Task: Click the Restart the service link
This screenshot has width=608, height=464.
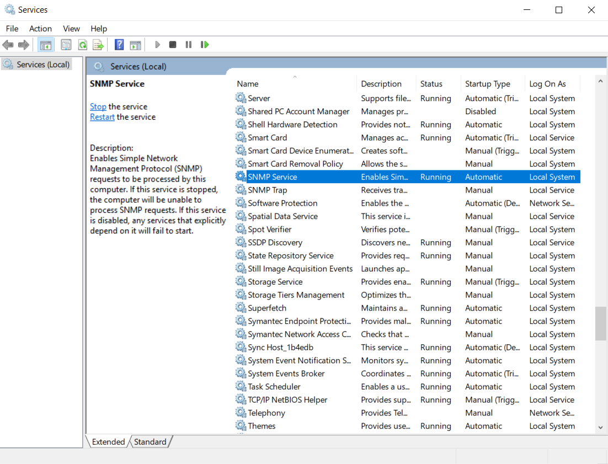Action: click(x=102, y=117)
